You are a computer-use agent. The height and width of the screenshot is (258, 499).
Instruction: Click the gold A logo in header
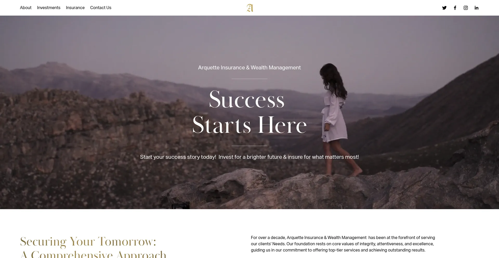click(250, 8)
